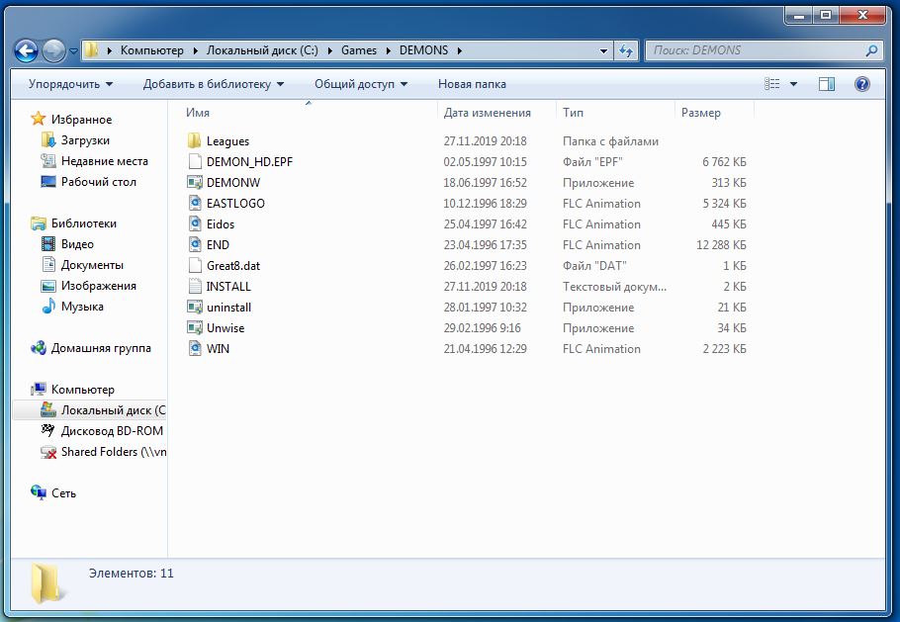This screenshot has width=900, height=622.
Task: Open the view options dropdown arrow
Action: (794, 84)
